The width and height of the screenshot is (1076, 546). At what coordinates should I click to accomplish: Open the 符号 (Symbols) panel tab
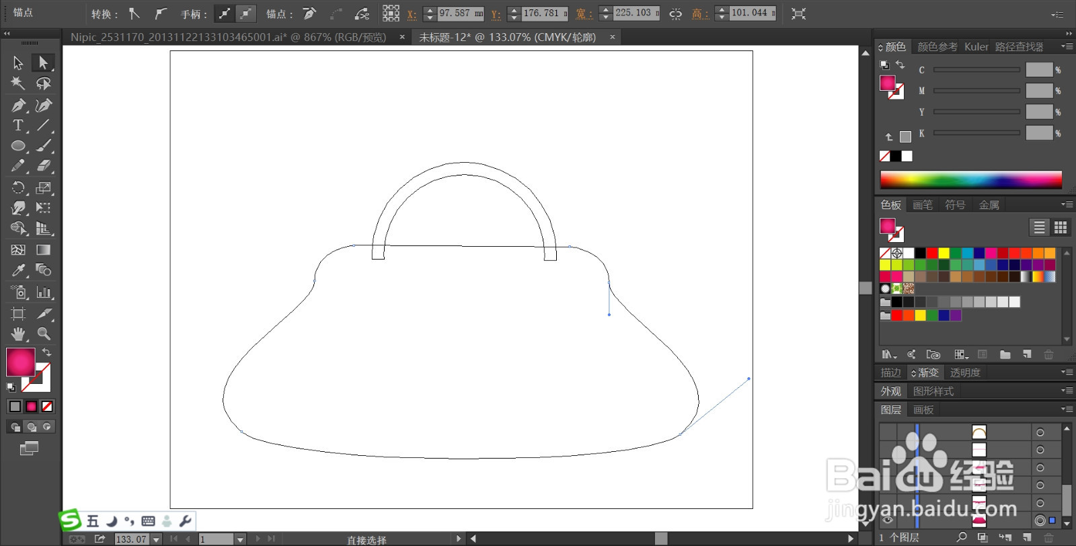click(955, 205)
